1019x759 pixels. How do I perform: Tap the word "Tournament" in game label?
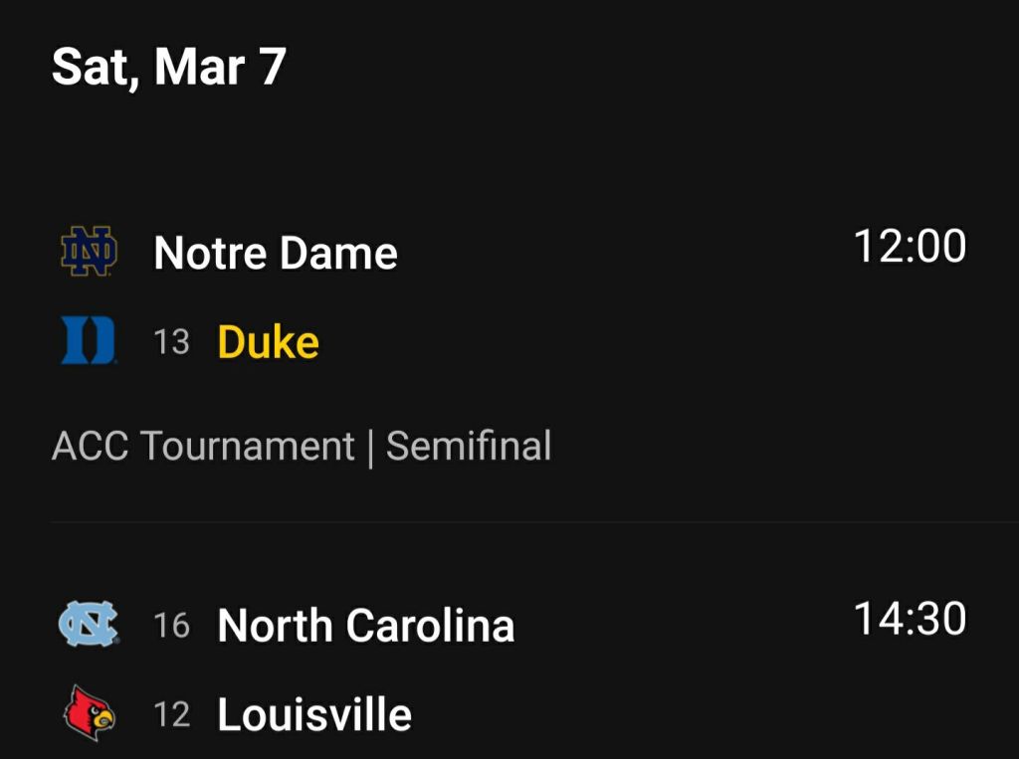pos(247,447)
